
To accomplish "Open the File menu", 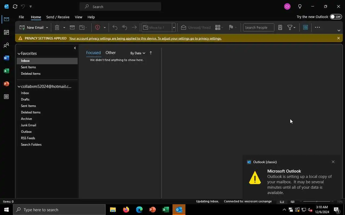I will [21, 17].
